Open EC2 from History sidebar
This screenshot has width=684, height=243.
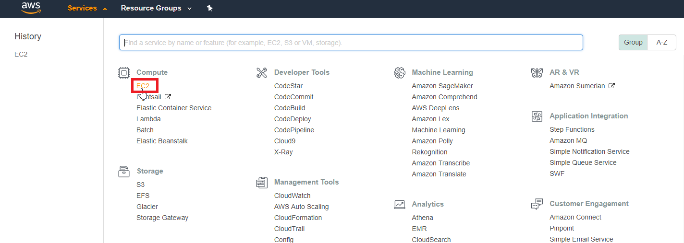[21, 54]
